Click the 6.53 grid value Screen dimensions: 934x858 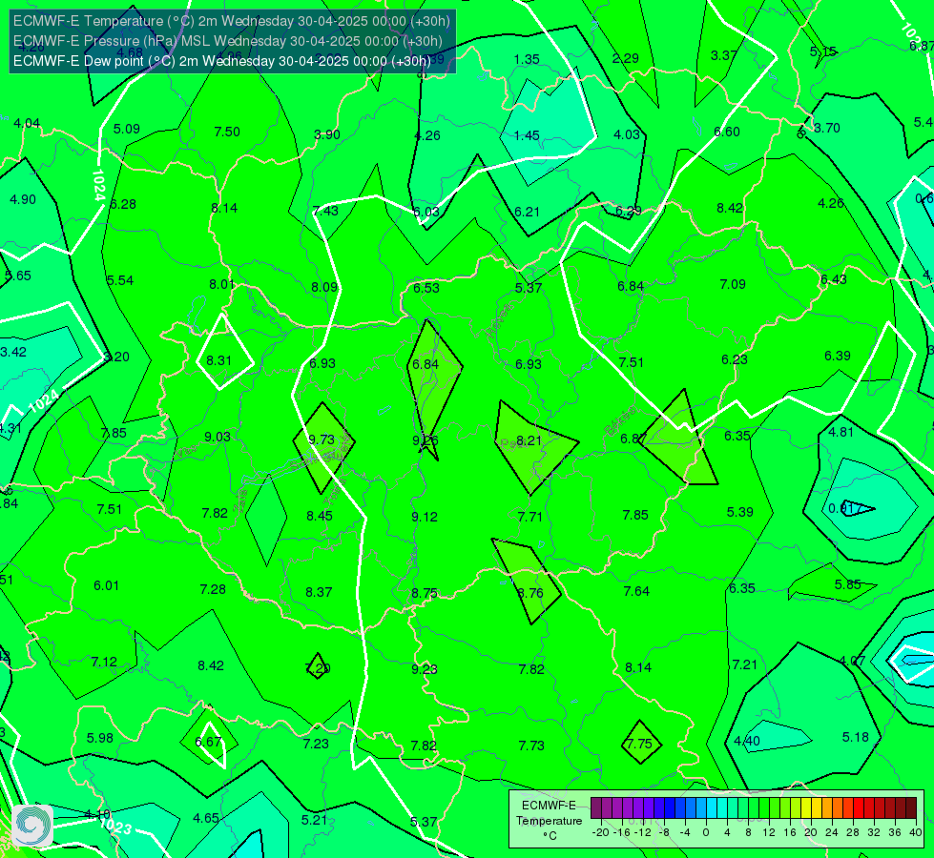pyautogui.click(x=426, y=288)
